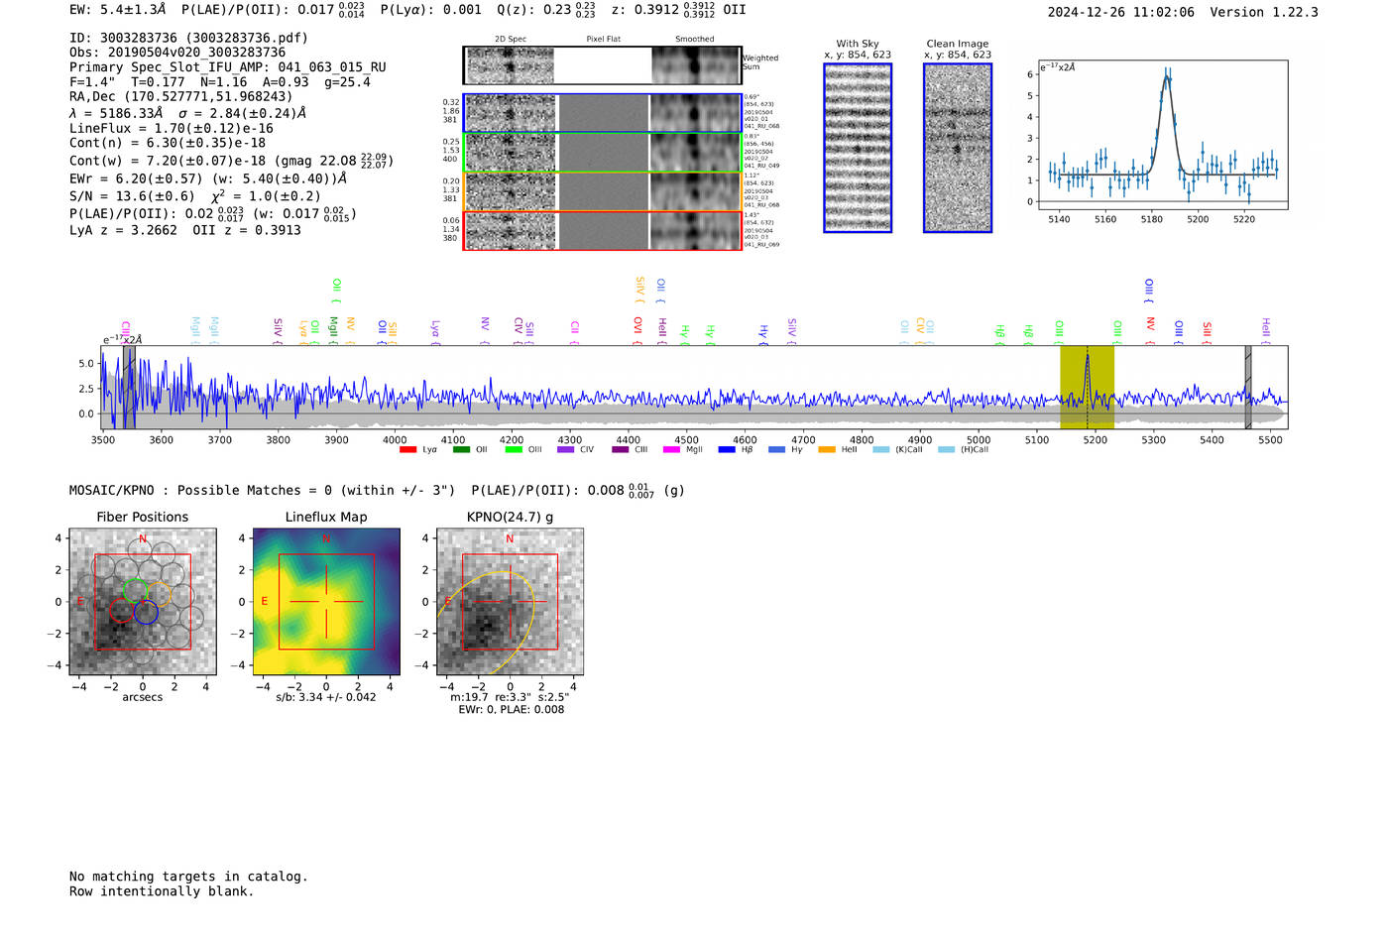Image resolution: width=1388 pixels, height=945 pixels.
Task: Click the hatched gray band near 5460
Action: pyautogui.click(x=1248, y=387)
